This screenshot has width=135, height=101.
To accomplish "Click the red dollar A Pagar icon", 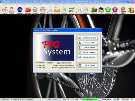I will [x=115, y=10].
